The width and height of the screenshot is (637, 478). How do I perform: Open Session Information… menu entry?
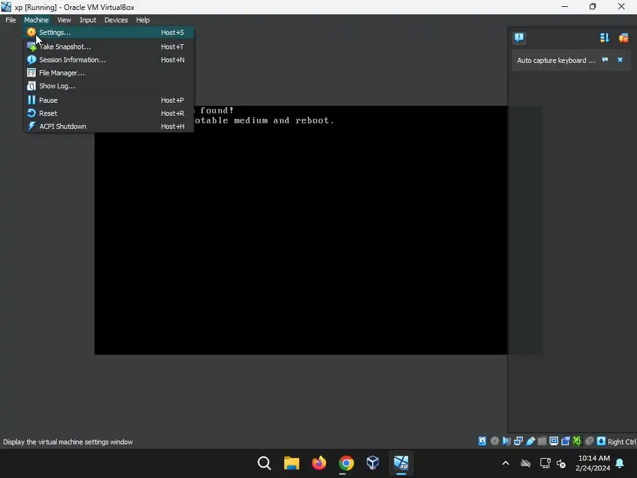[x=108, y=60]
